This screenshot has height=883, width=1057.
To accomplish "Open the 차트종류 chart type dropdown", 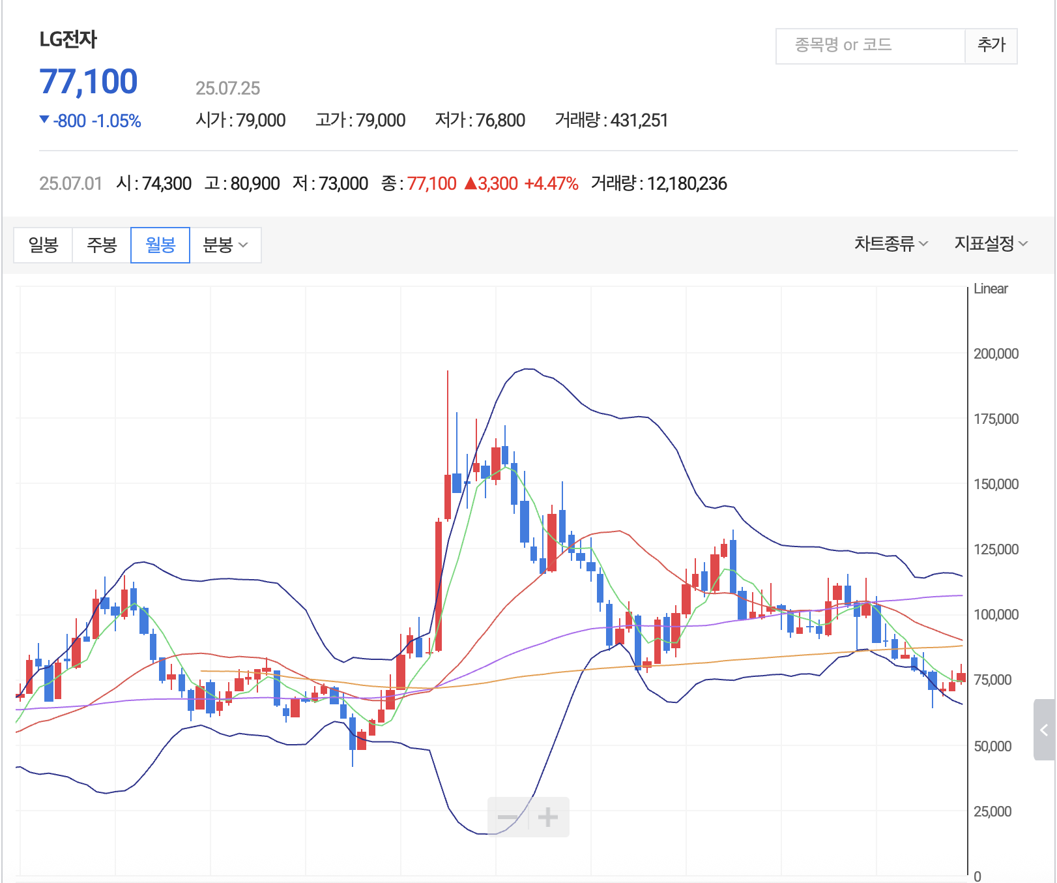I will point(891,244).
